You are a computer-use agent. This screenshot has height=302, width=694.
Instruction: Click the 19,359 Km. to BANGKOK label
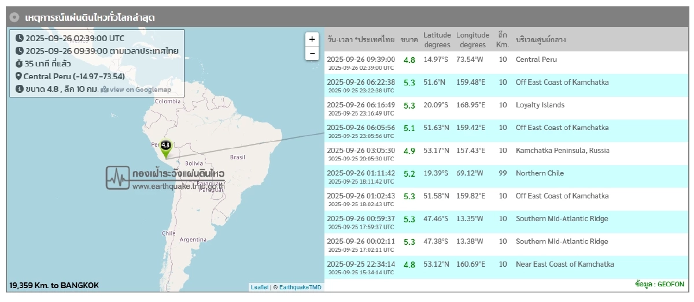(x=54, y=285)
